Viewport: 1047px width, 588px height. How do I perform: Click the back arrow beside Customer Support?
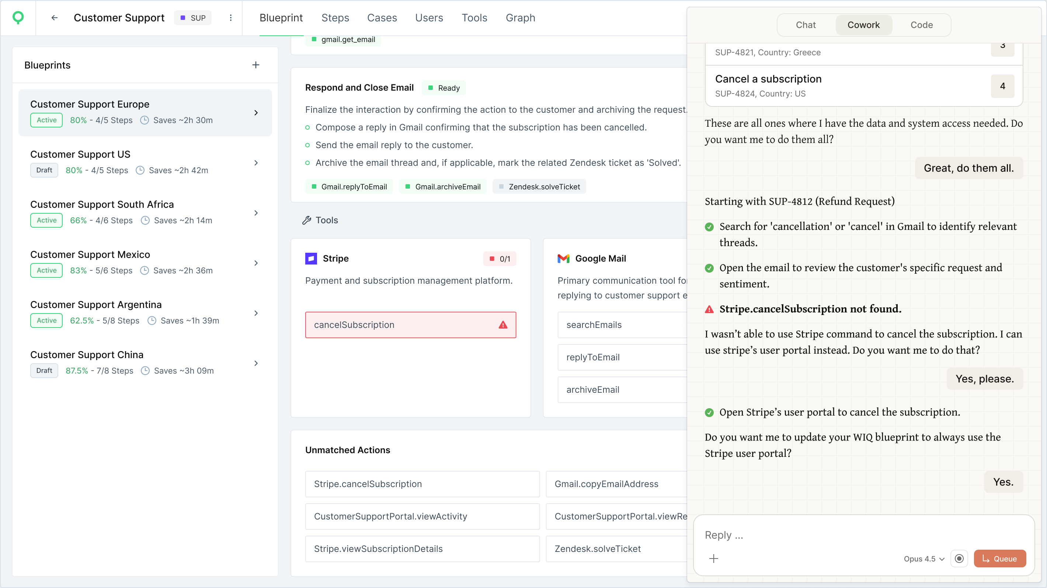click(x=55, y=18)
